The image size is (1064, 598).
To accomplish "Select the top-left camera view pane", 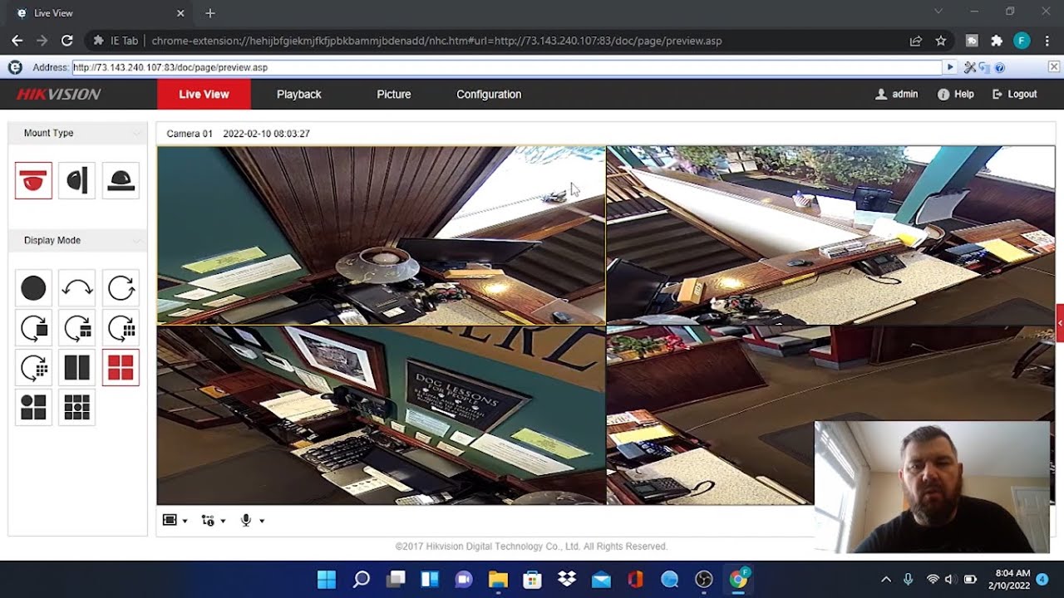I will [x=382, y=235].
